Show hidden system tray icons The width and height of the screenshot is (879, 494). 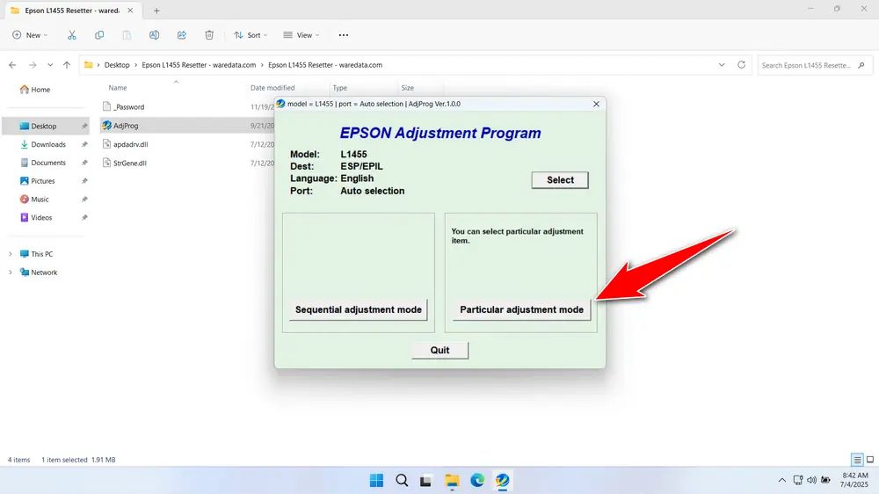pos(782,480)
